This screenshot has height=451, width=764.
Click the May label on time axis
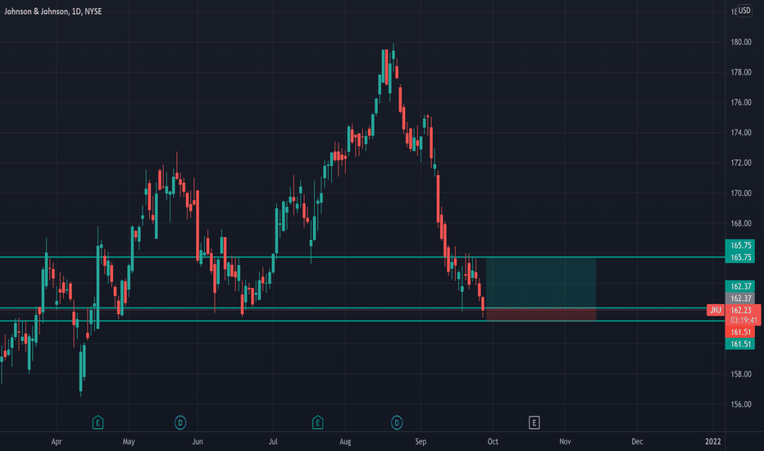pos(129,442)
